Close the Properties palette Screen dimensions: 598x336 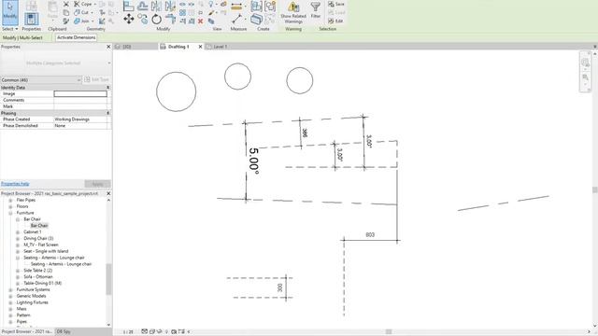(x=108, y=47)
